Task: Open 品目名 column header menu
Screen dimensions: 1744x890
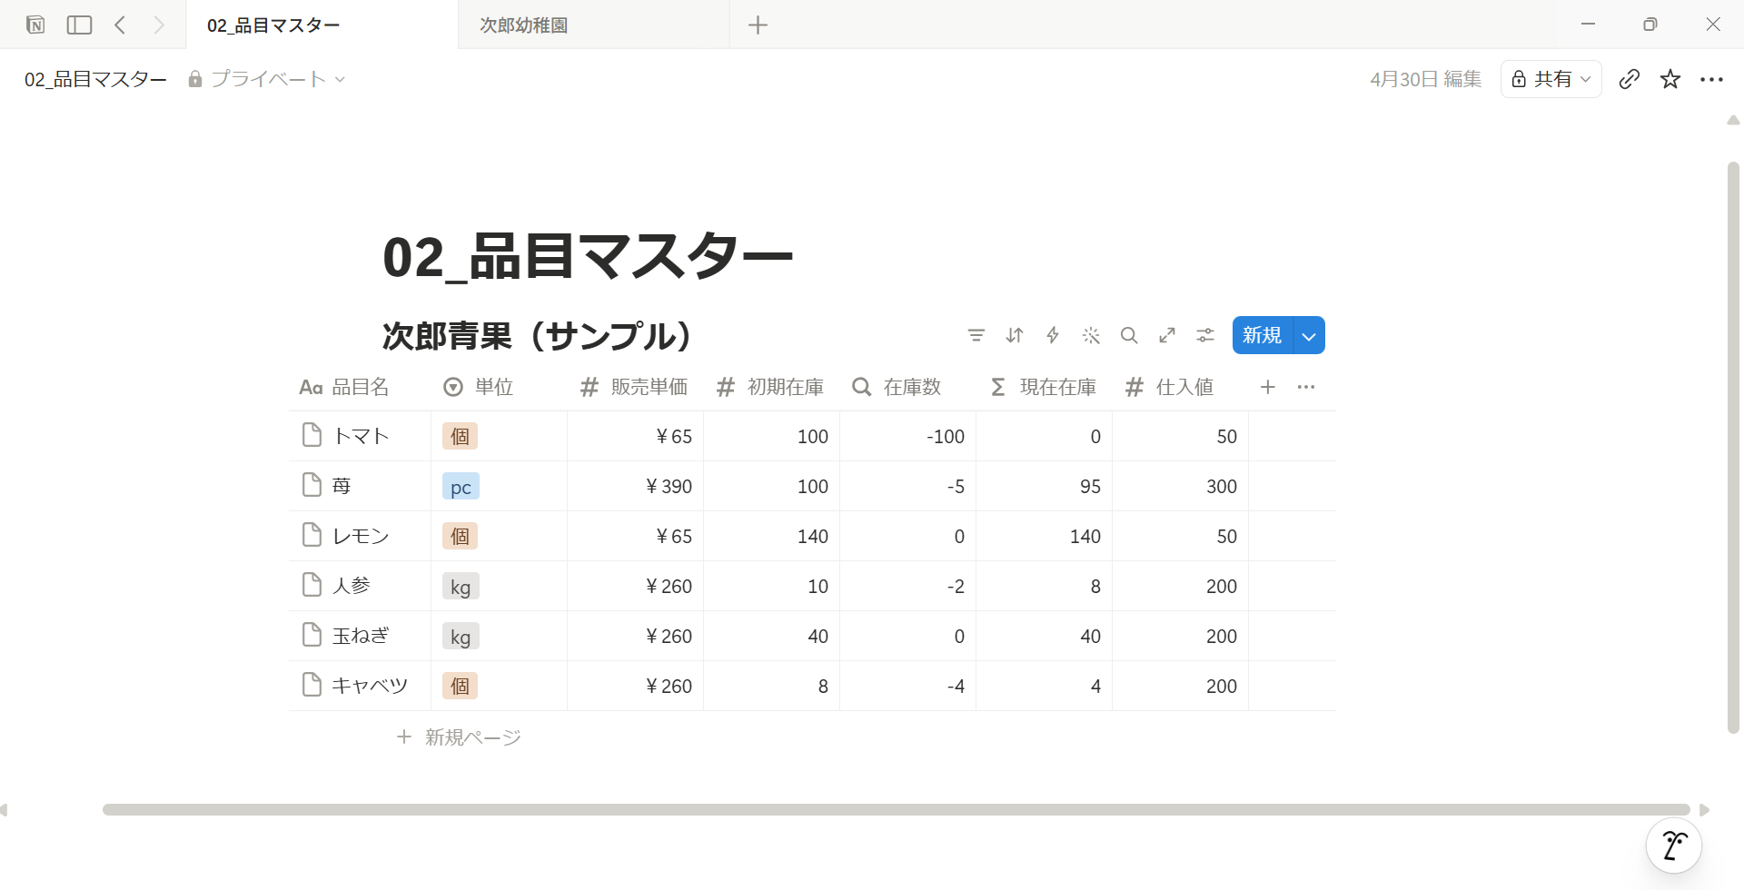Action: click(360, 387)
